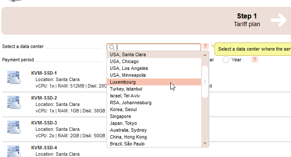Pick USA, Los Angeles option
This screenshot has height=157, width=291.
(154, 68)
